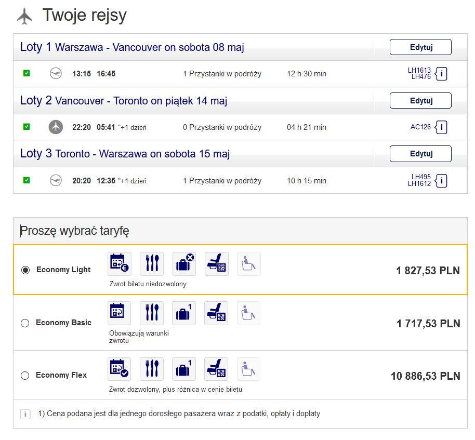Open flight info icon for LH495 LH1612

(x=441, y=181)
